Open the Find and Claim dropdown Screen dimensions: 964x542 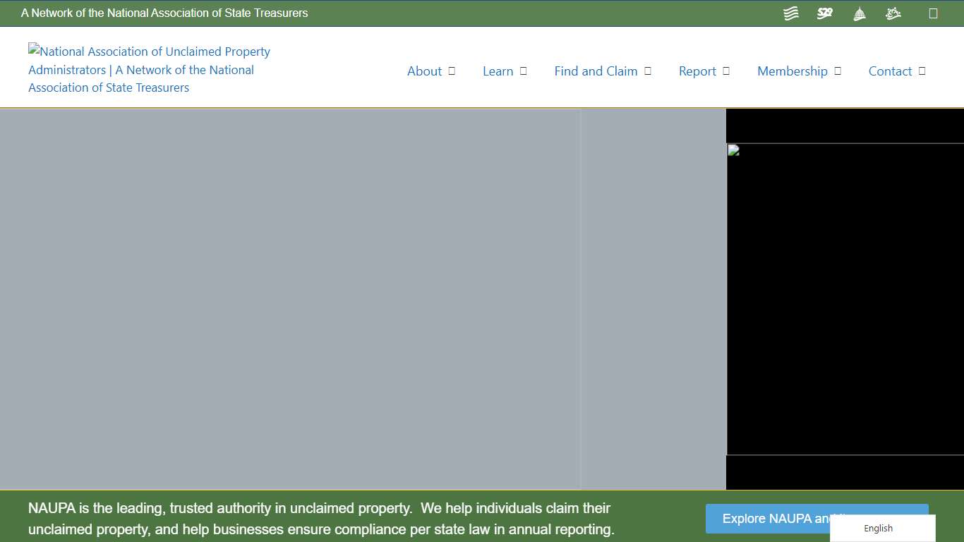pos(648,71)
